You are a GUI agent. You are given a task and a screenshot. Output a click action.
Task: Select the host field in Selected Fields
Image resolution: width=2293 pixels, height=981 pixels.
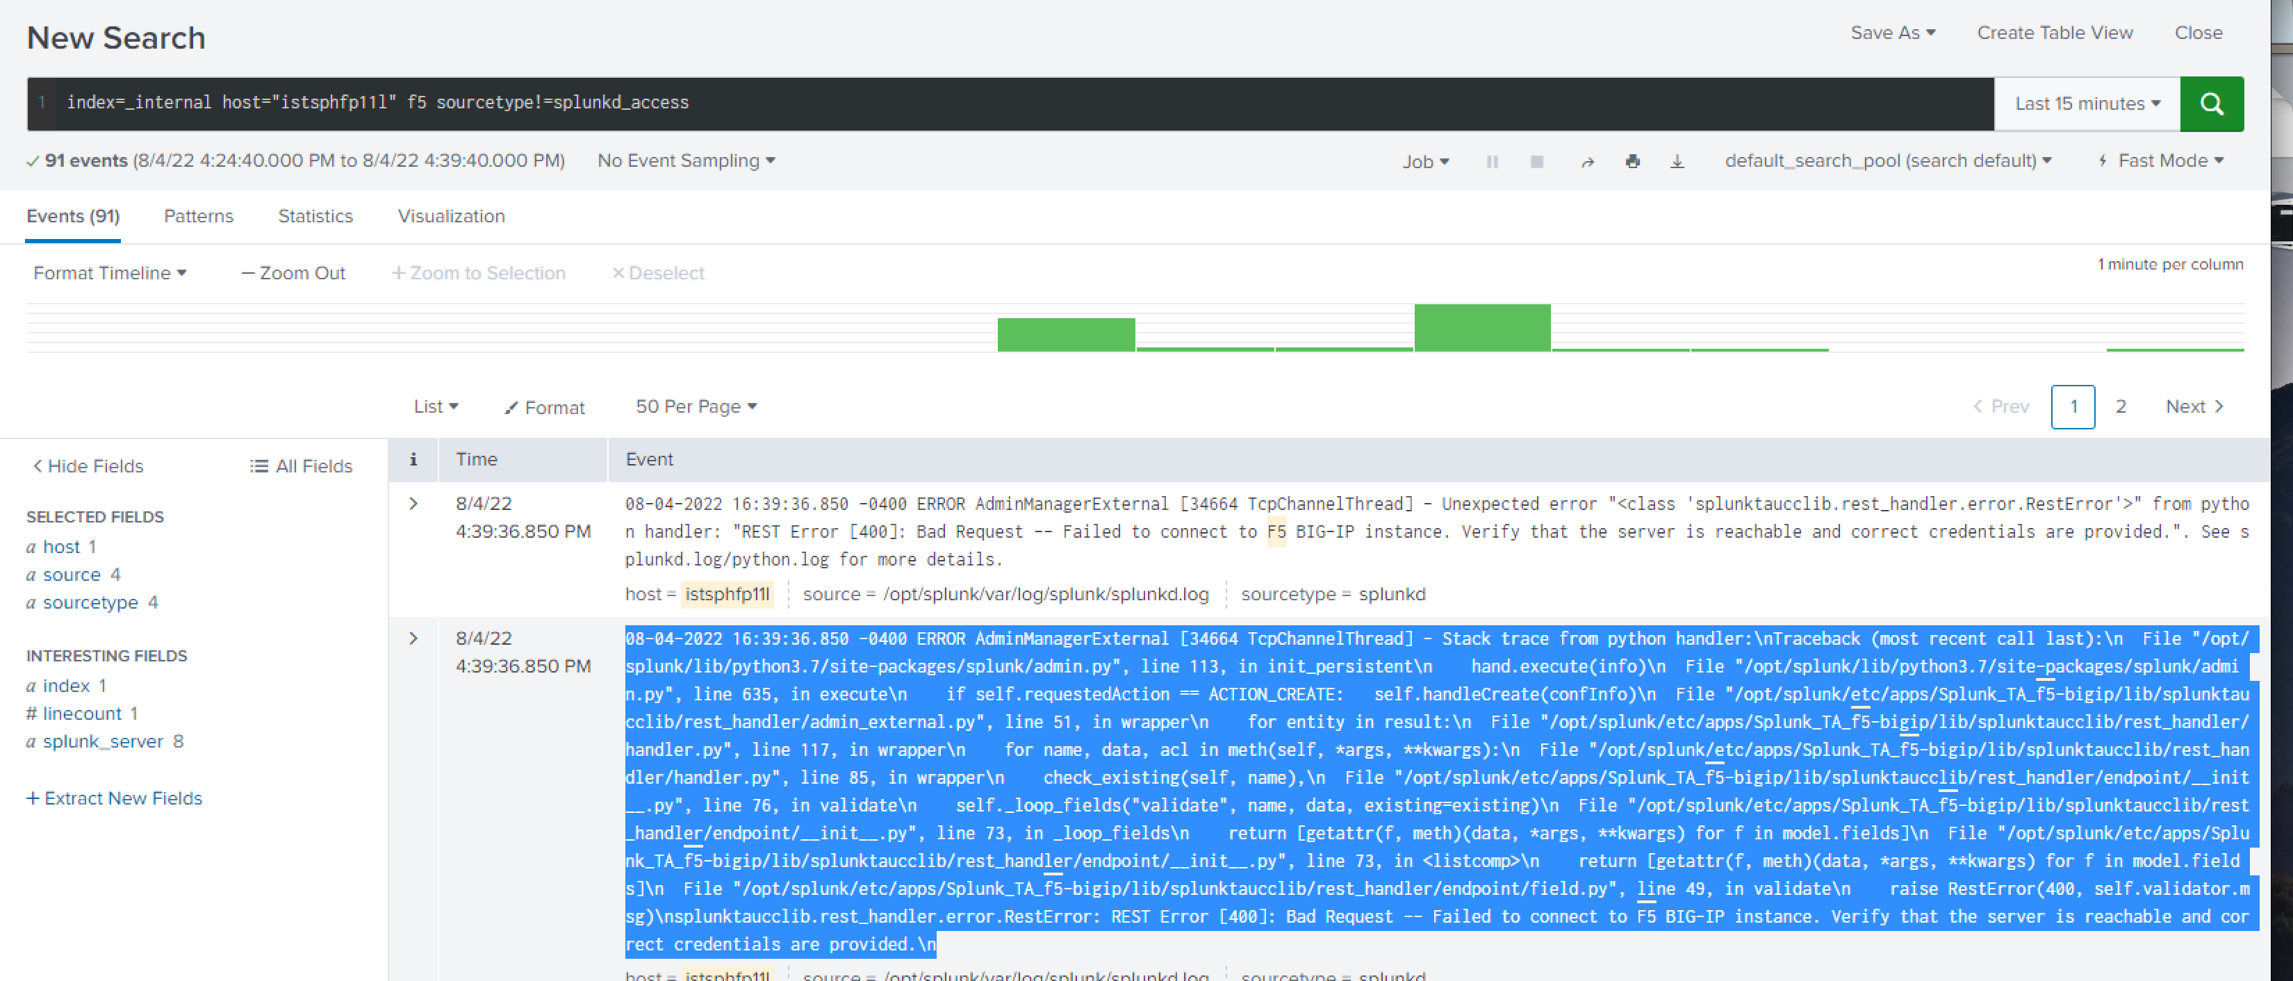click(x=61, y=547)
